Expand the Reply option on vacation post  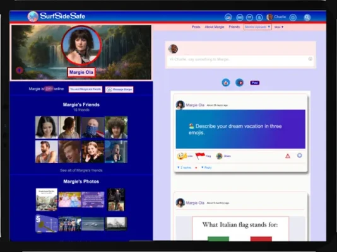(x=206, y=168)
